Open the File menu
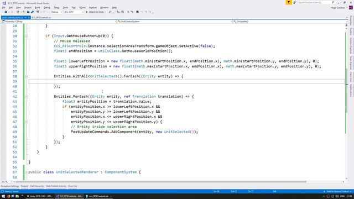 coord(3,8)
